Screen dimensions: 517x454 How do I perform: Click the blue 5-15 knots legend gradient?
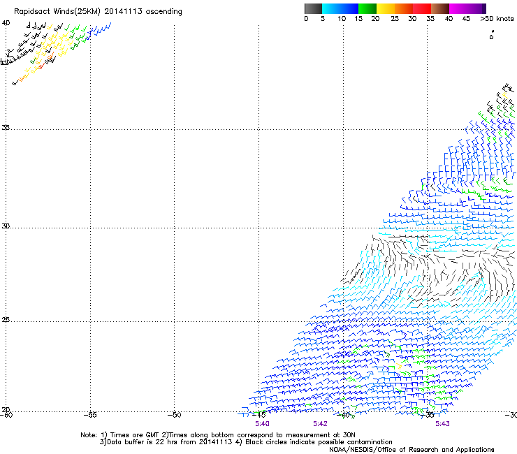pos(340,8)
